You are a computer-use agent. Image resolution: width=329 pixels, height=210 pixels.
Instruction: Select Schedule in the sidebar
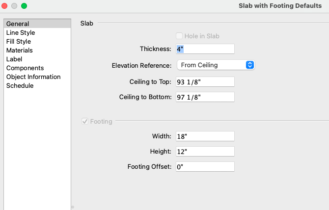pos(20,85)
